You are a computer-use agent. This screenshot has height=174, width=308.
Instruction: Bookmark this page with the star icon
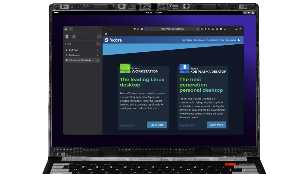(x=202, y=29)
